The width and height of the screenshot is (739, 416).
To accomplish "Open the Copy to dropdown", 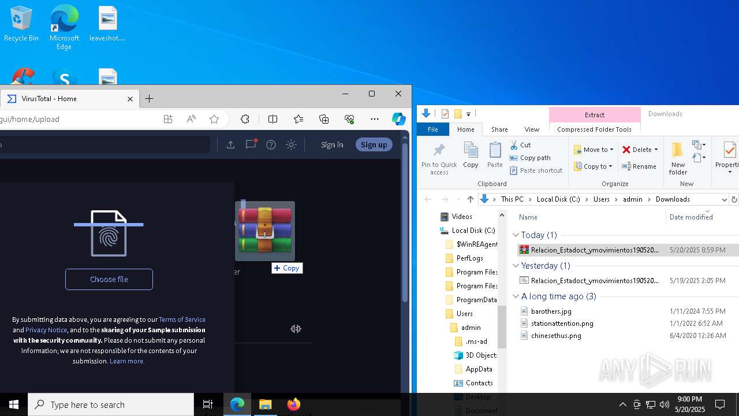I will pyautogui.click(x=594, y=166).
